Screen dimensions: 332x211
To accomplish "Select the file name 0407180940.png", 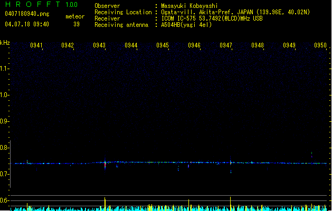I will tap(27, 14).
